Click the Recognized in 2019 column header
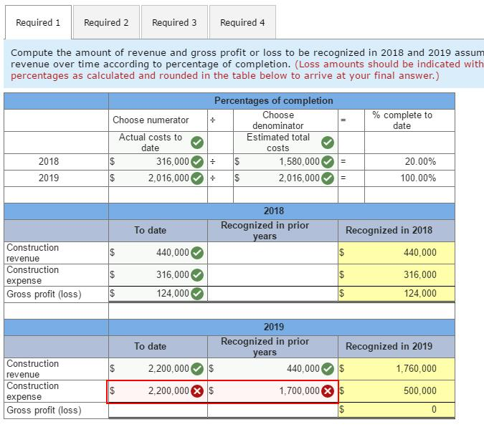 click(x=389, y=347)
